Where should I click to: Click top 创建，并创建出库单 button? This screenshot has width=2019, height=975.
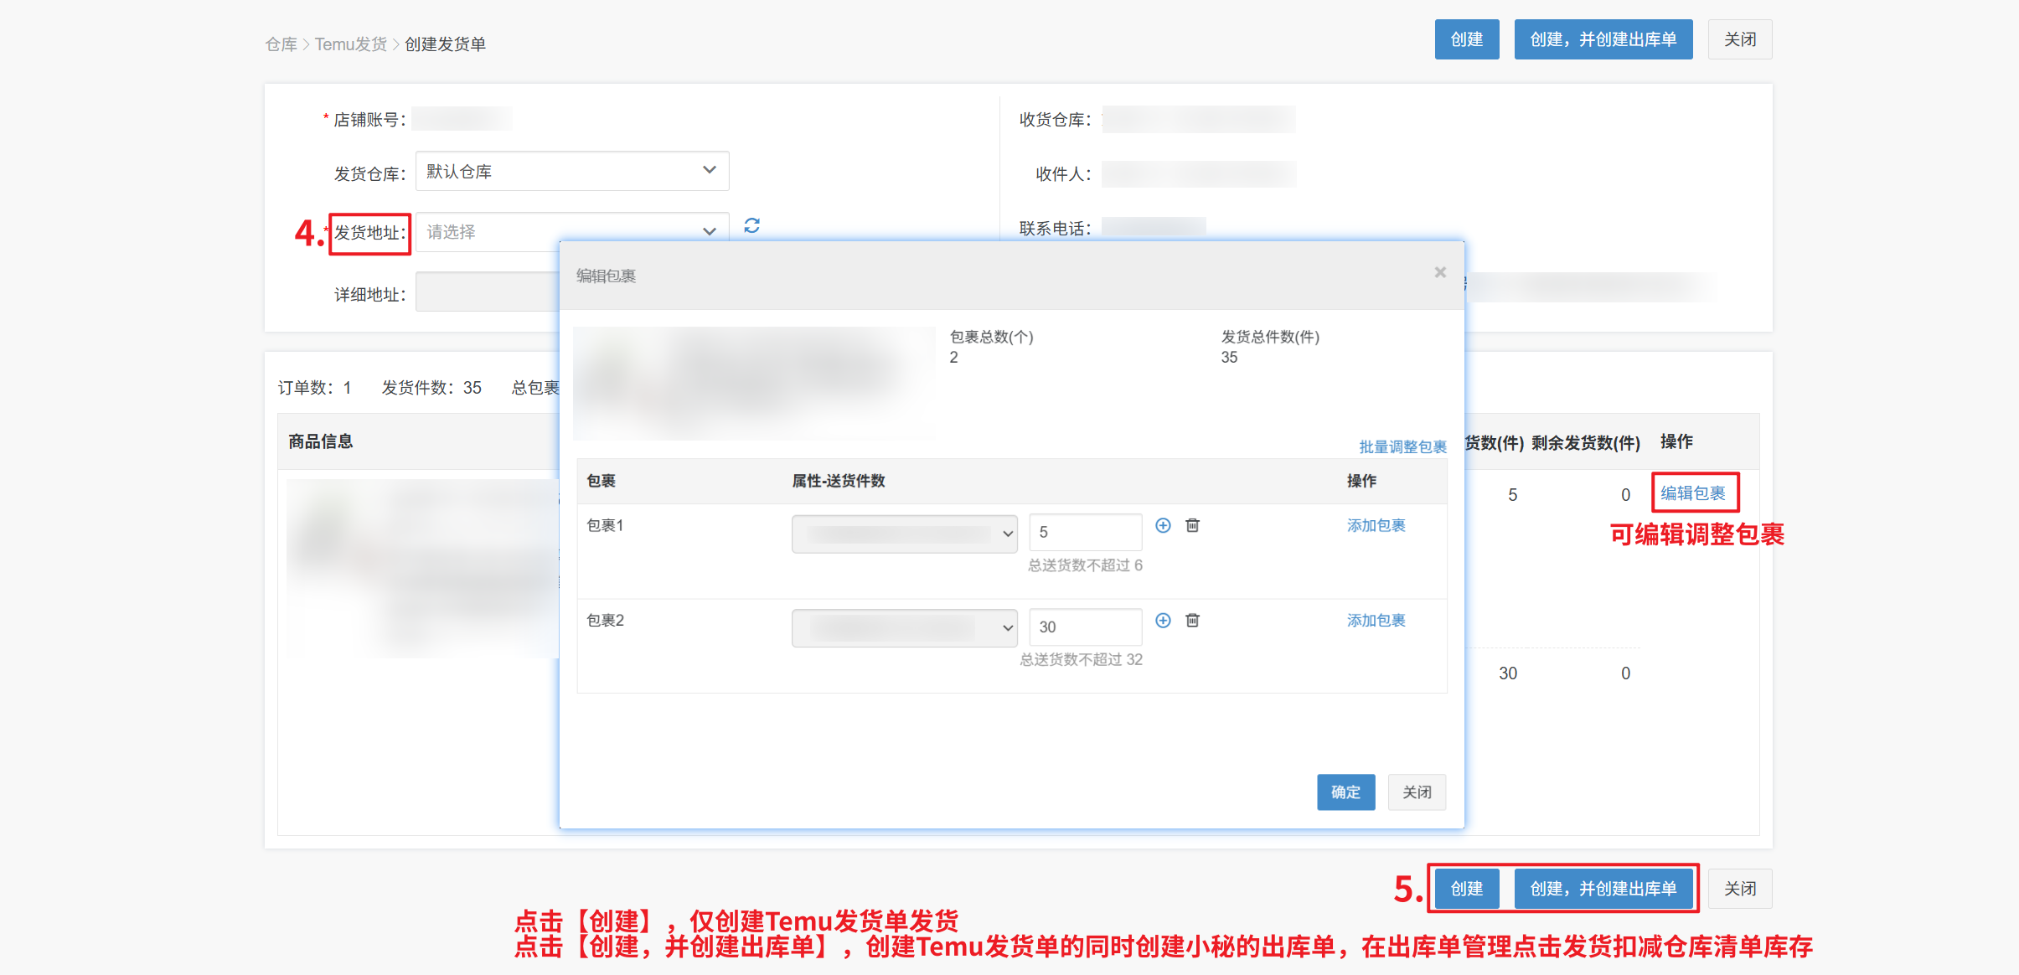[1602, 39]
